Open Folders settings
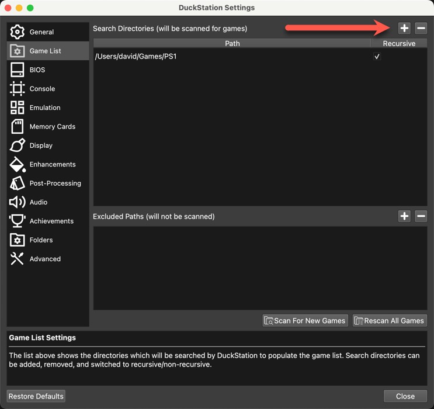 click(48, 240)
